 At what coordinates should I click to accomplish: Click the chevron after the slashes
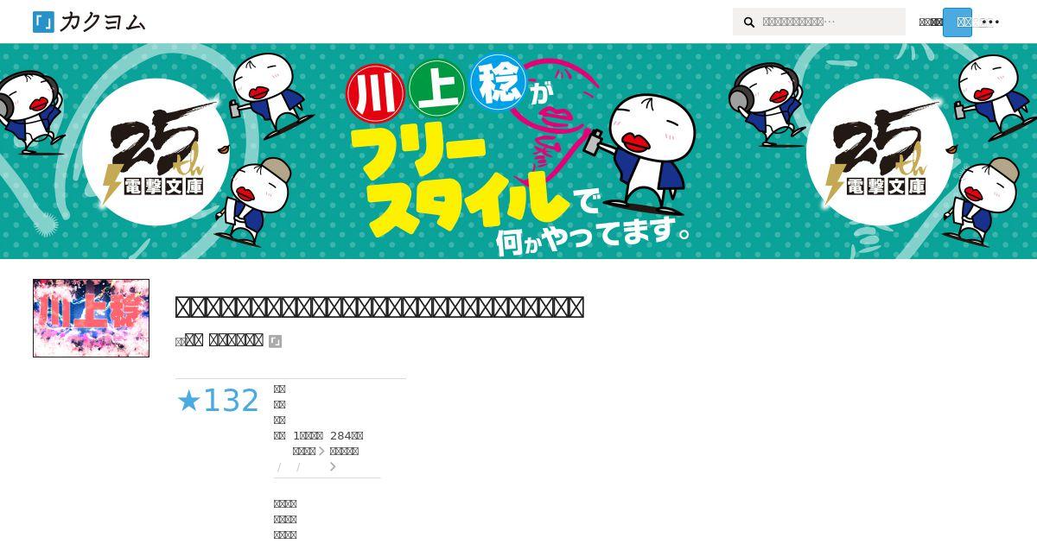click(333, 467)
